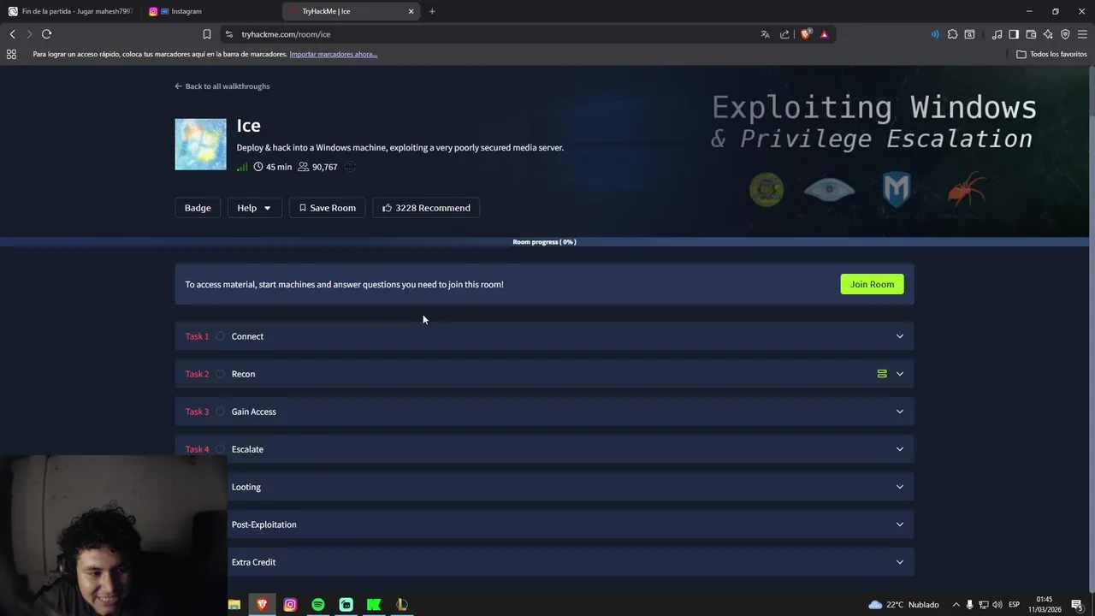Click the Ice room thumbnail image
This screenshot has height=616, width=1095.
pyautogui.click(x=200, y=144)
